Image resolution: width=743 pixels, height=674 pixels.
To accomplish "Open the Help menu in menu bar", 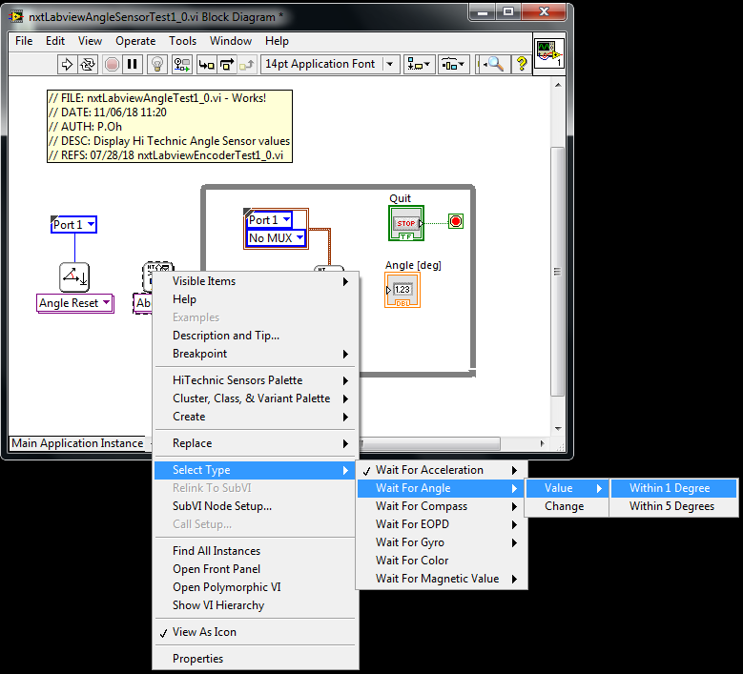I will pyautogui.click(x=277, y=41).
